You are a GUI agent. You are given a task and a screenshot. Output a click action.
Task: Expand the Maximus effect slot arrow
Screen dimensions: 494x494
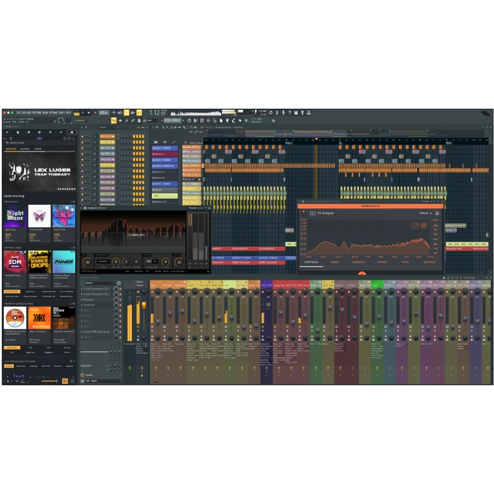tap(82, 299)
